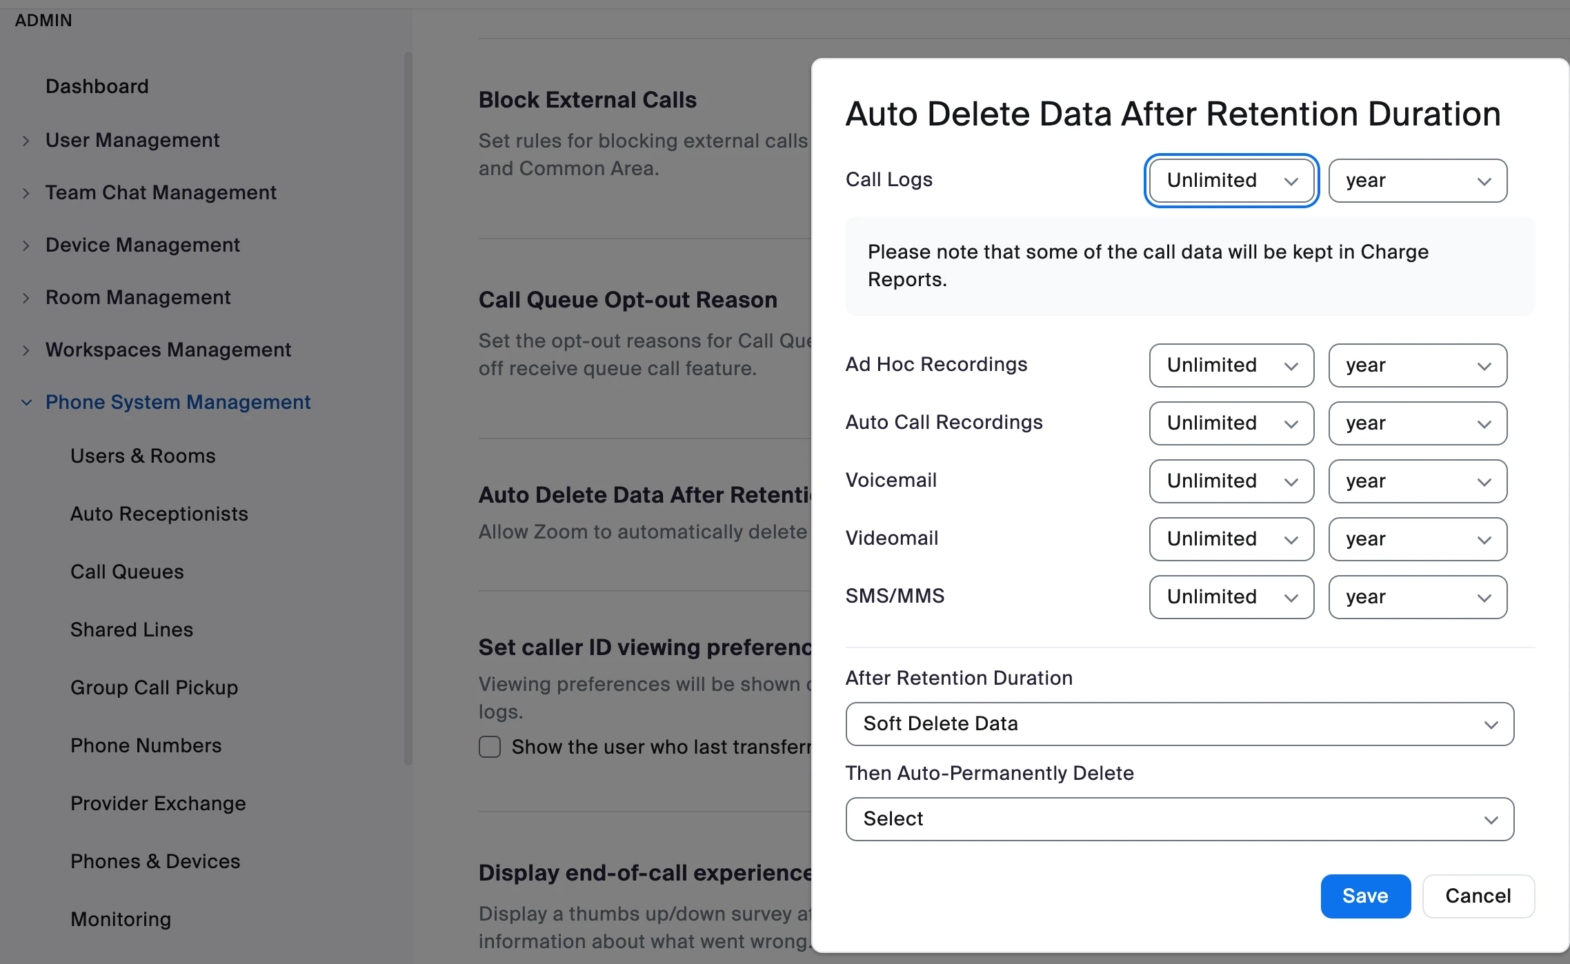This screenshot has width=1570, height=964.
Task: Open Then Auto-Permanently Delete Select dropdown
Action: coord(1180,819)
